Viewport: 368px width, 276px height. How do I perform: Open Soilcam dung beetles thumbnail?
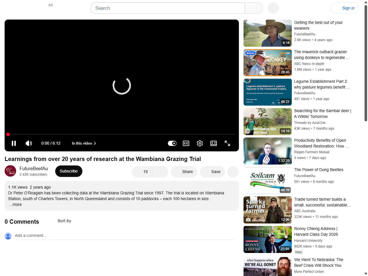268,181
